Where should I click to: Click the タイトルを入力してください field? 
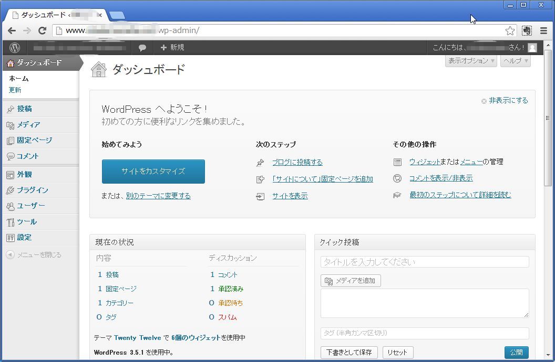coord(425,262)
